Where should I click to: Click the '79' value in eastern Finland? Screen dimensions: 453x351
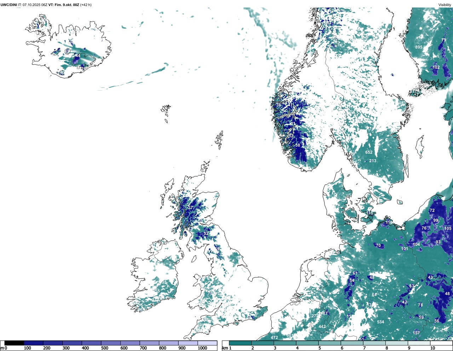444,40
